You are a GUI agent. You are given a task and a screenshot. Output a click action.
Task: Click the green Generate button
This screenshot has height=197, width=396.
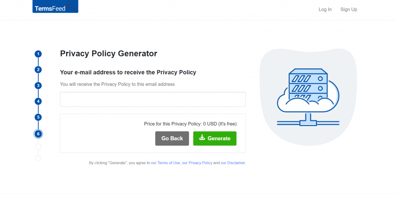pos(215,138)
